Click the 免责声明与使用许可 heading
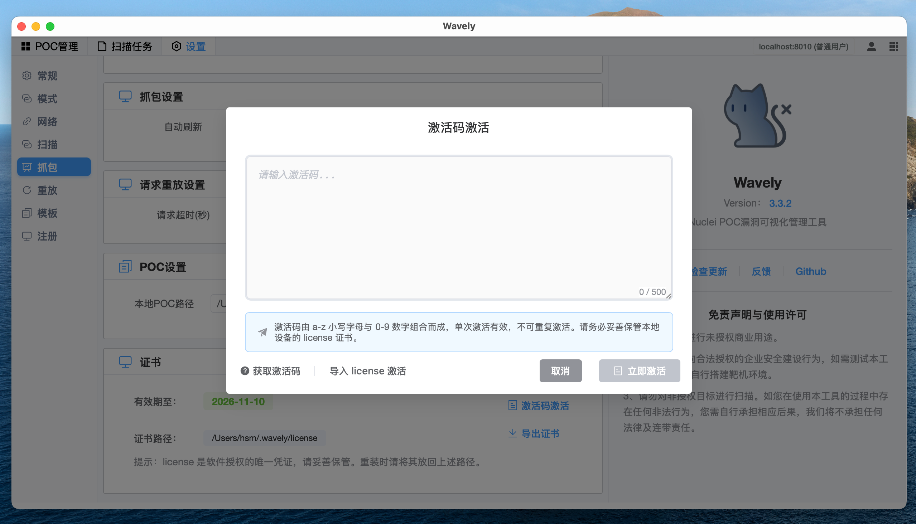The width and height of the screenshot is (916, 524). (x=757, y=315)
